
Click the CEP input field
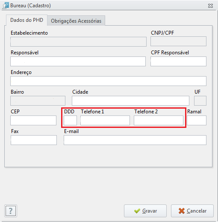coord(33,120)
